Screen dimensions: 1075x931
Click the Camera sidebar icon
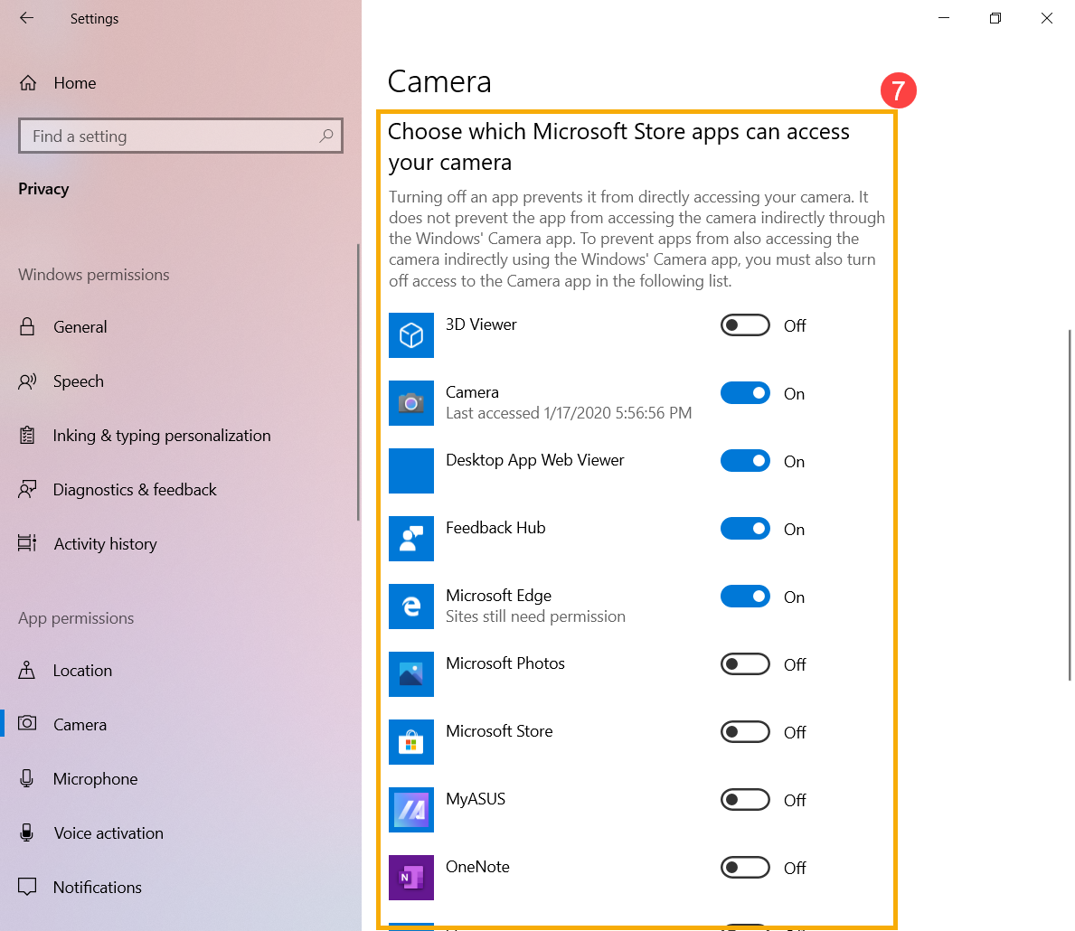tap(27, 723)
